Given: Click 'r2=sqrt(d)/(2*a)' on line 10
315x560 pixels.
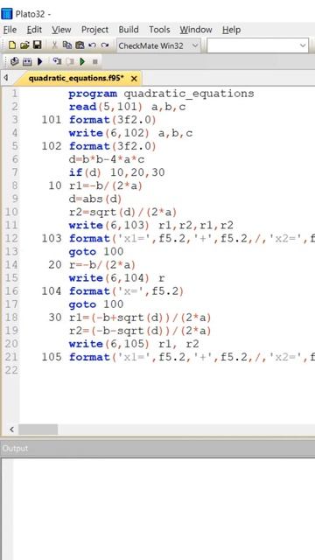Looking at the screenshot, I should point(122,213).
